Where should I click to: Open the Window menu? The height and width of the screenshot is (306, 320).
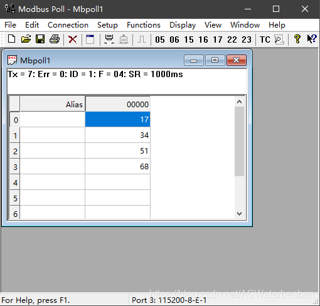click(245, 25)
